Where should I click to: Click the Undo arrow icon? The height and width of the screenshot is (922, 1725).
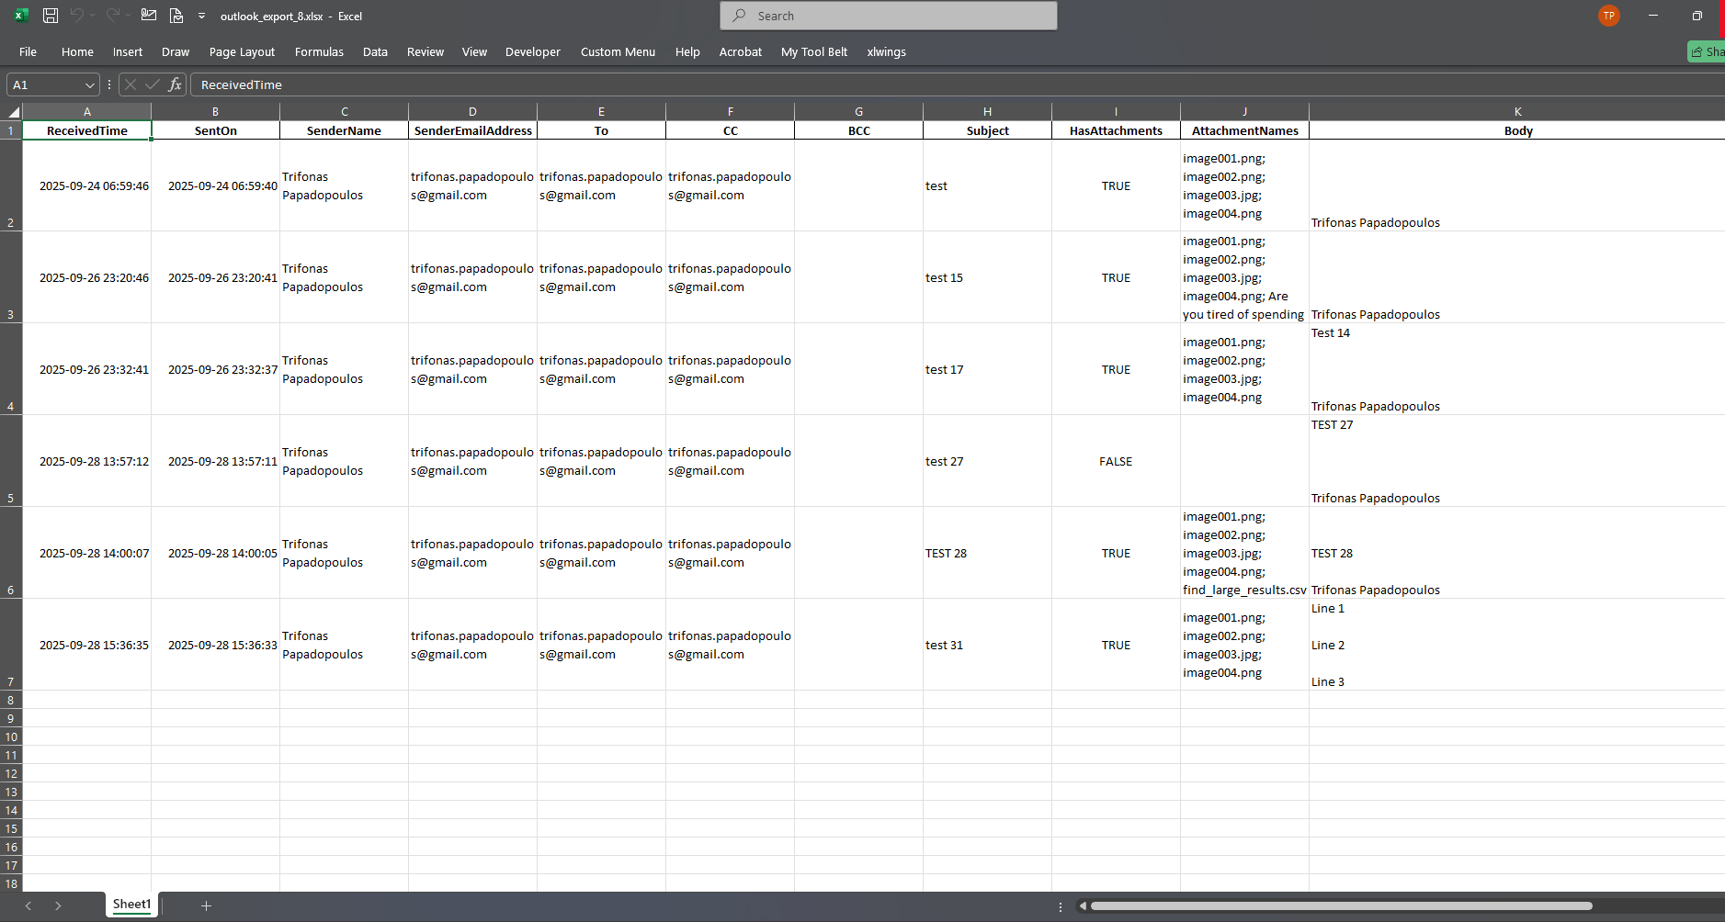77,16
